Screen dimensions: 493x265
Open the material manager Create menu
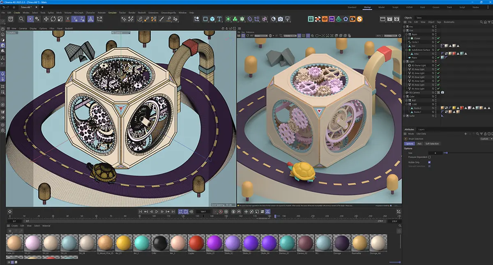tap(14, 226)
